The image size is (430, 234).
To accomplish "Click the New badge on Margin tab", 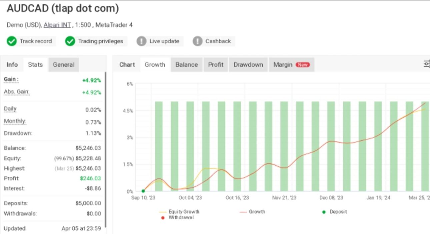I will 303,65.
